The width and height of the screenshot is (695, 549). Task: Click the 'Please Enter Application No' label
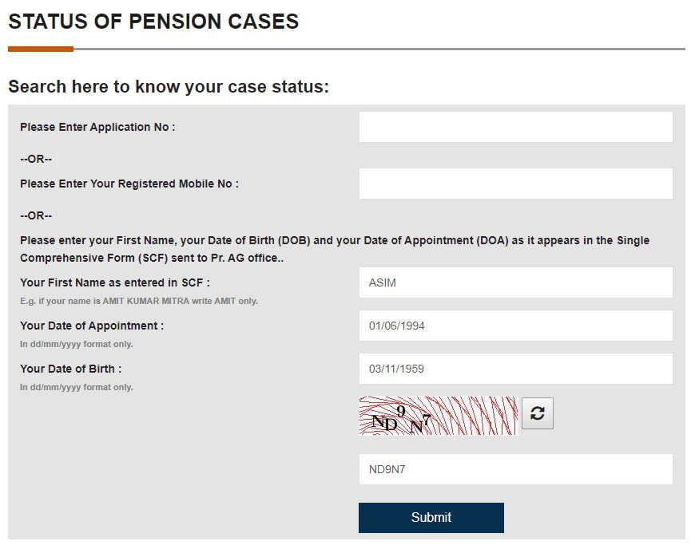tap(97, 127)
